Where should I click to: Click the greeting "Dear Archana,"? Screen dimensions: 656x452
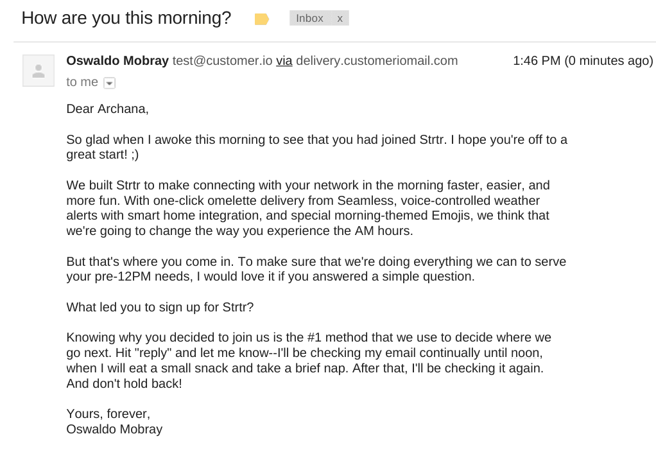pyautogui.click(x=107, y=109)
